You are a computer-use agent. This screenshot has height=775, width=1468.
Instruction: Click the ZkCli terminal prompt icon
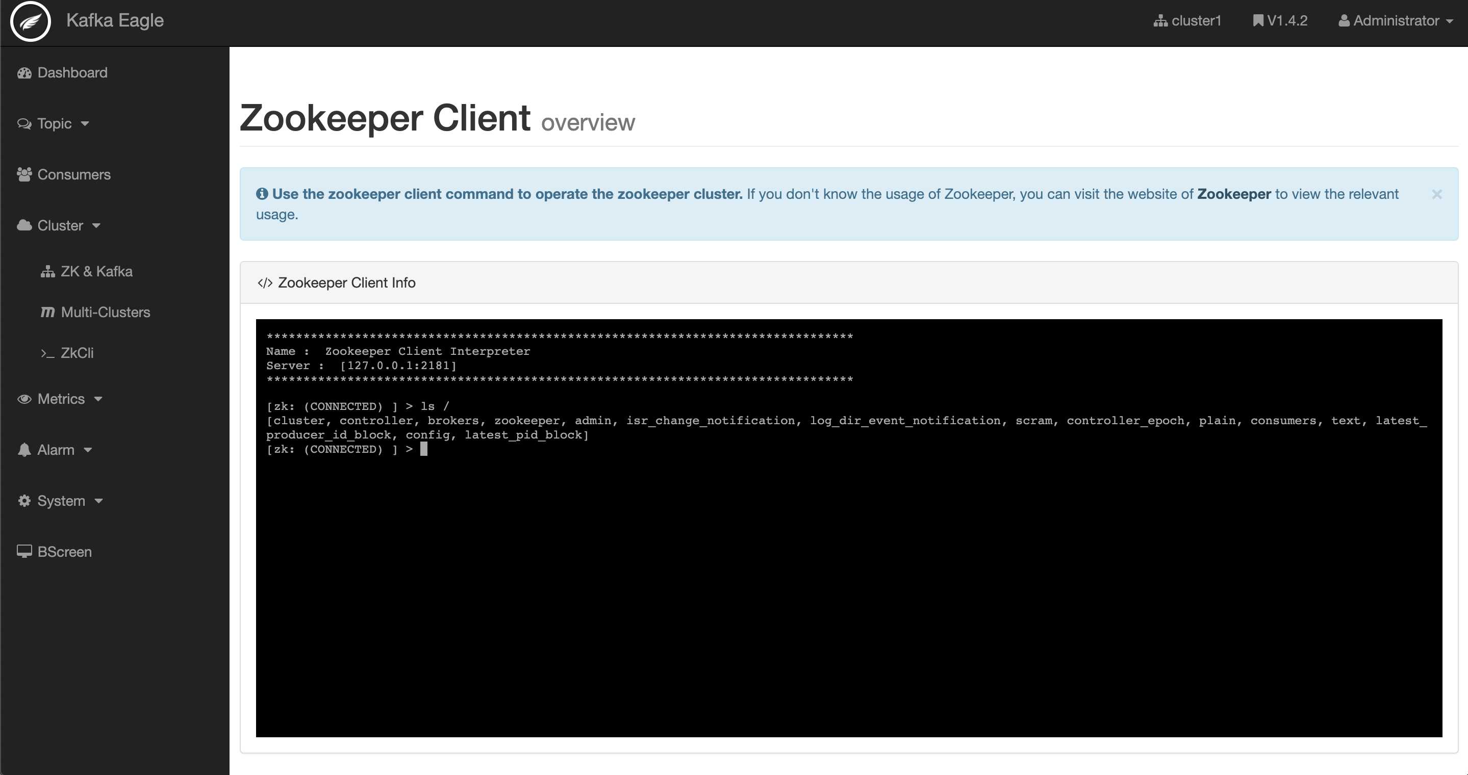[48, 354]
